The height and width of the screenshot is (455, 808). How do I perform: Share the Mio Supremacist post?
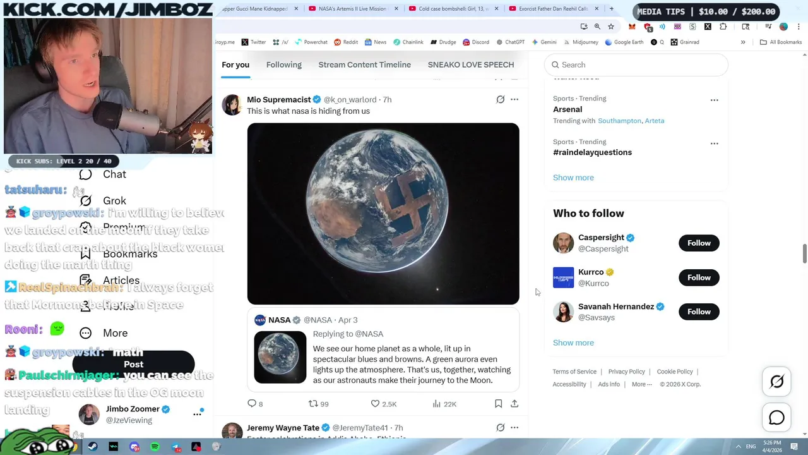514,403
